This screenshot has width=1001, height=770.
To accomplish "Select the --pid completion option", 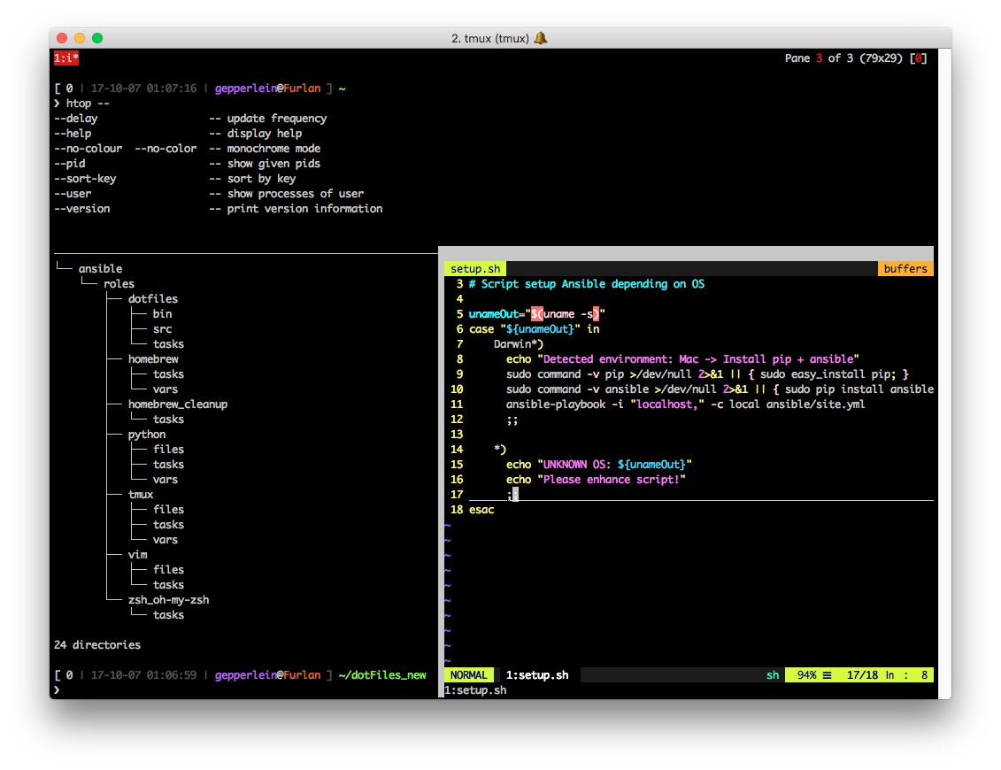I will (70, 164).
